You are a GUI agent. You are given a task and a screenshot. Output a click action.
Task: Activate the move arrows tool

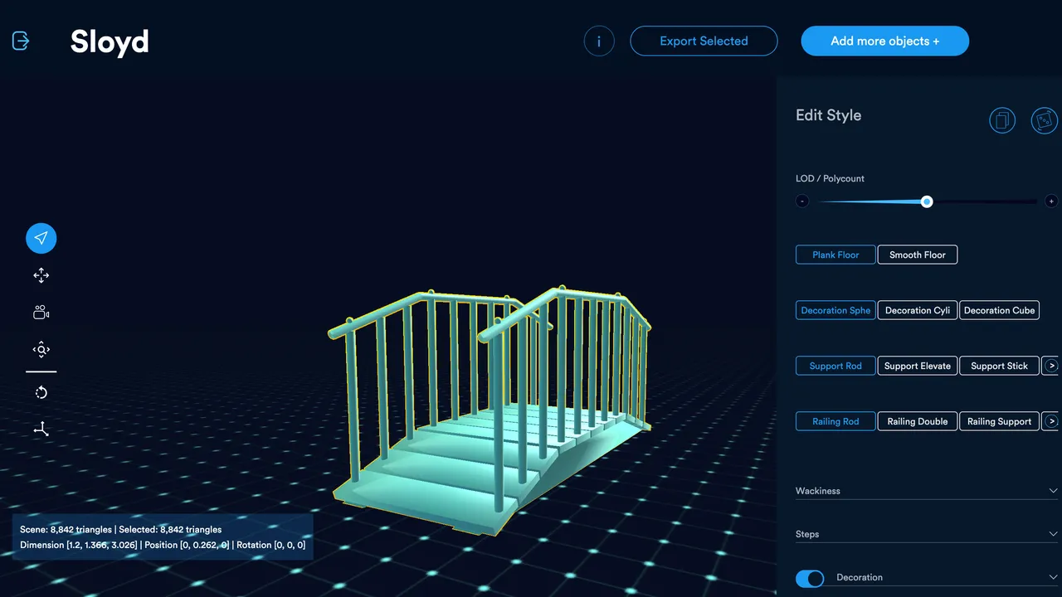click(x=41, y=275)
